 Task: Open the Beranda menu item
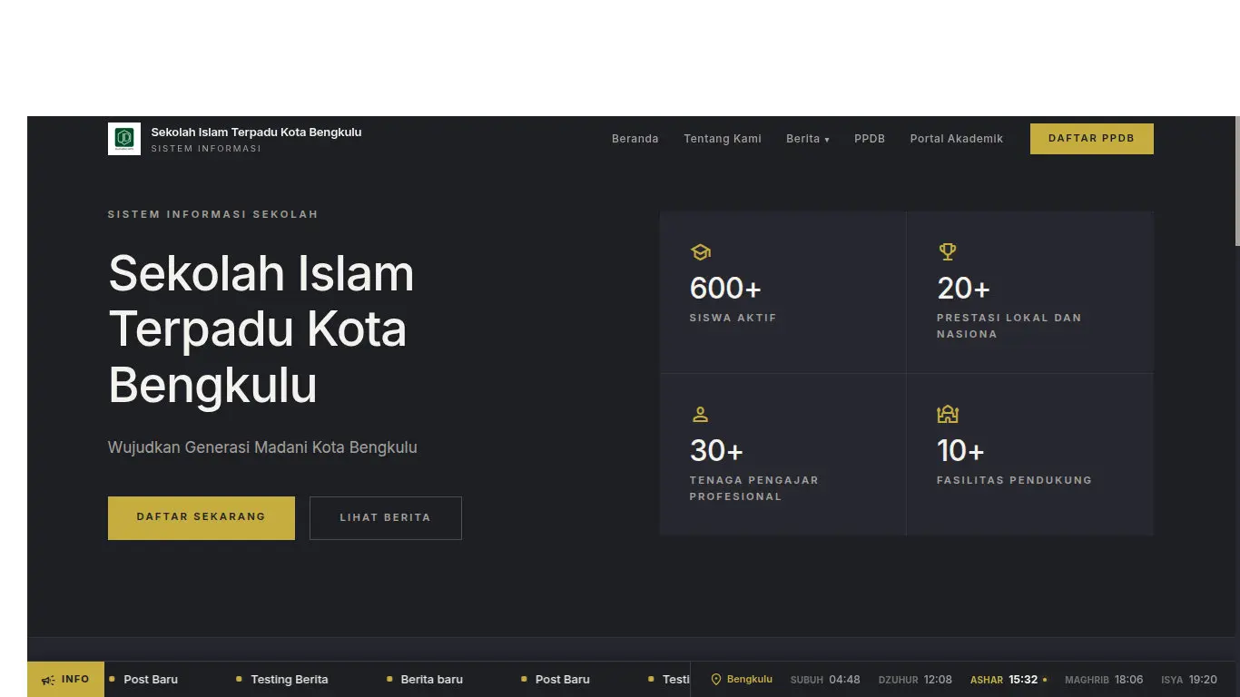635,139
